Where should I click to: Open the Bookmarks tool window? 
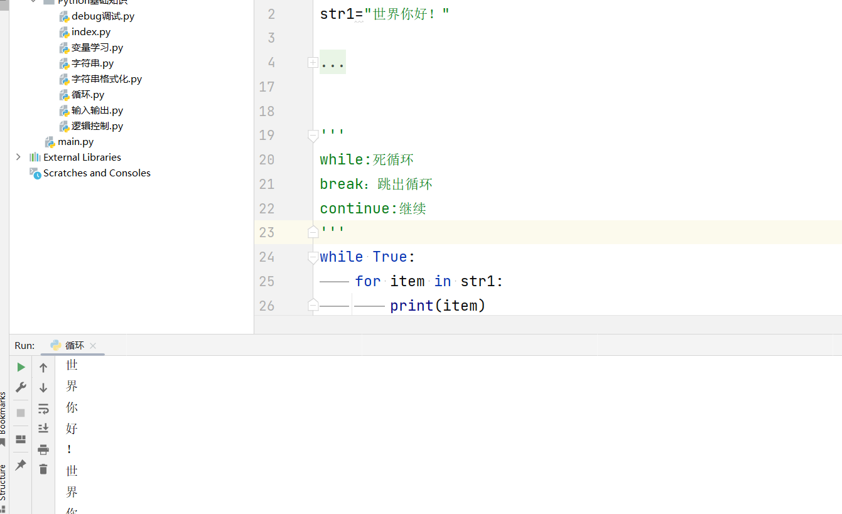pos(3,419)
